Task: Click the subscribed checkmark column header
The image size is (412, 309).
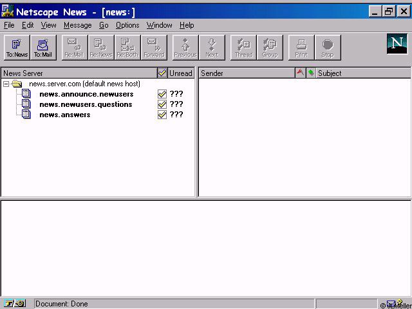Action: click(x=162, y=73)
